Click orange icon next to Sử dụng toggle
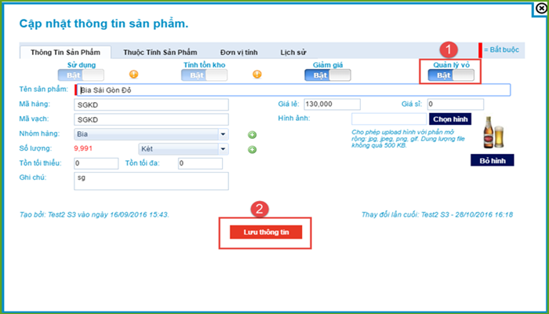The height and width of the screenshot is (314, 549). (133, 75)
